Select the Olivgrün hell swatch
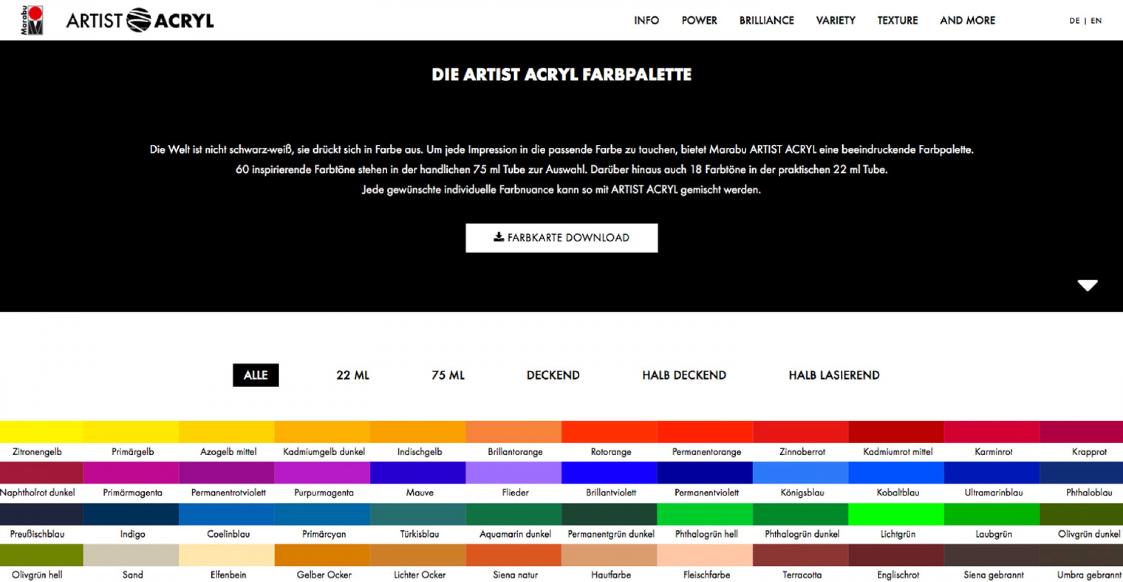 pos(41,555)
